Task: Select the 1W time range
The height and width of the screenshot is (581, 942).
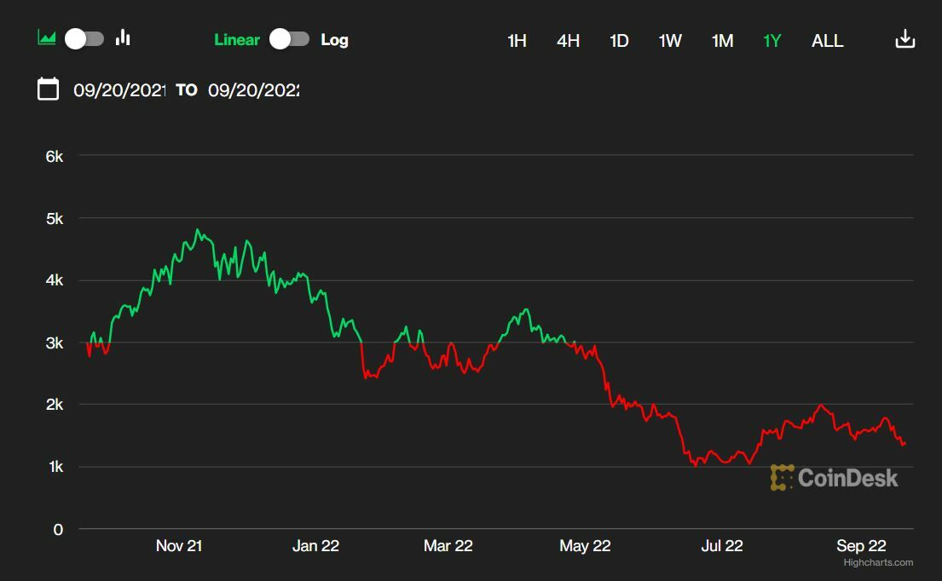Action: [670, 41]
